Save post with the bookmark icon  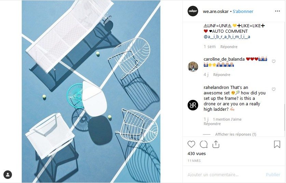click(x=277, y=144)
